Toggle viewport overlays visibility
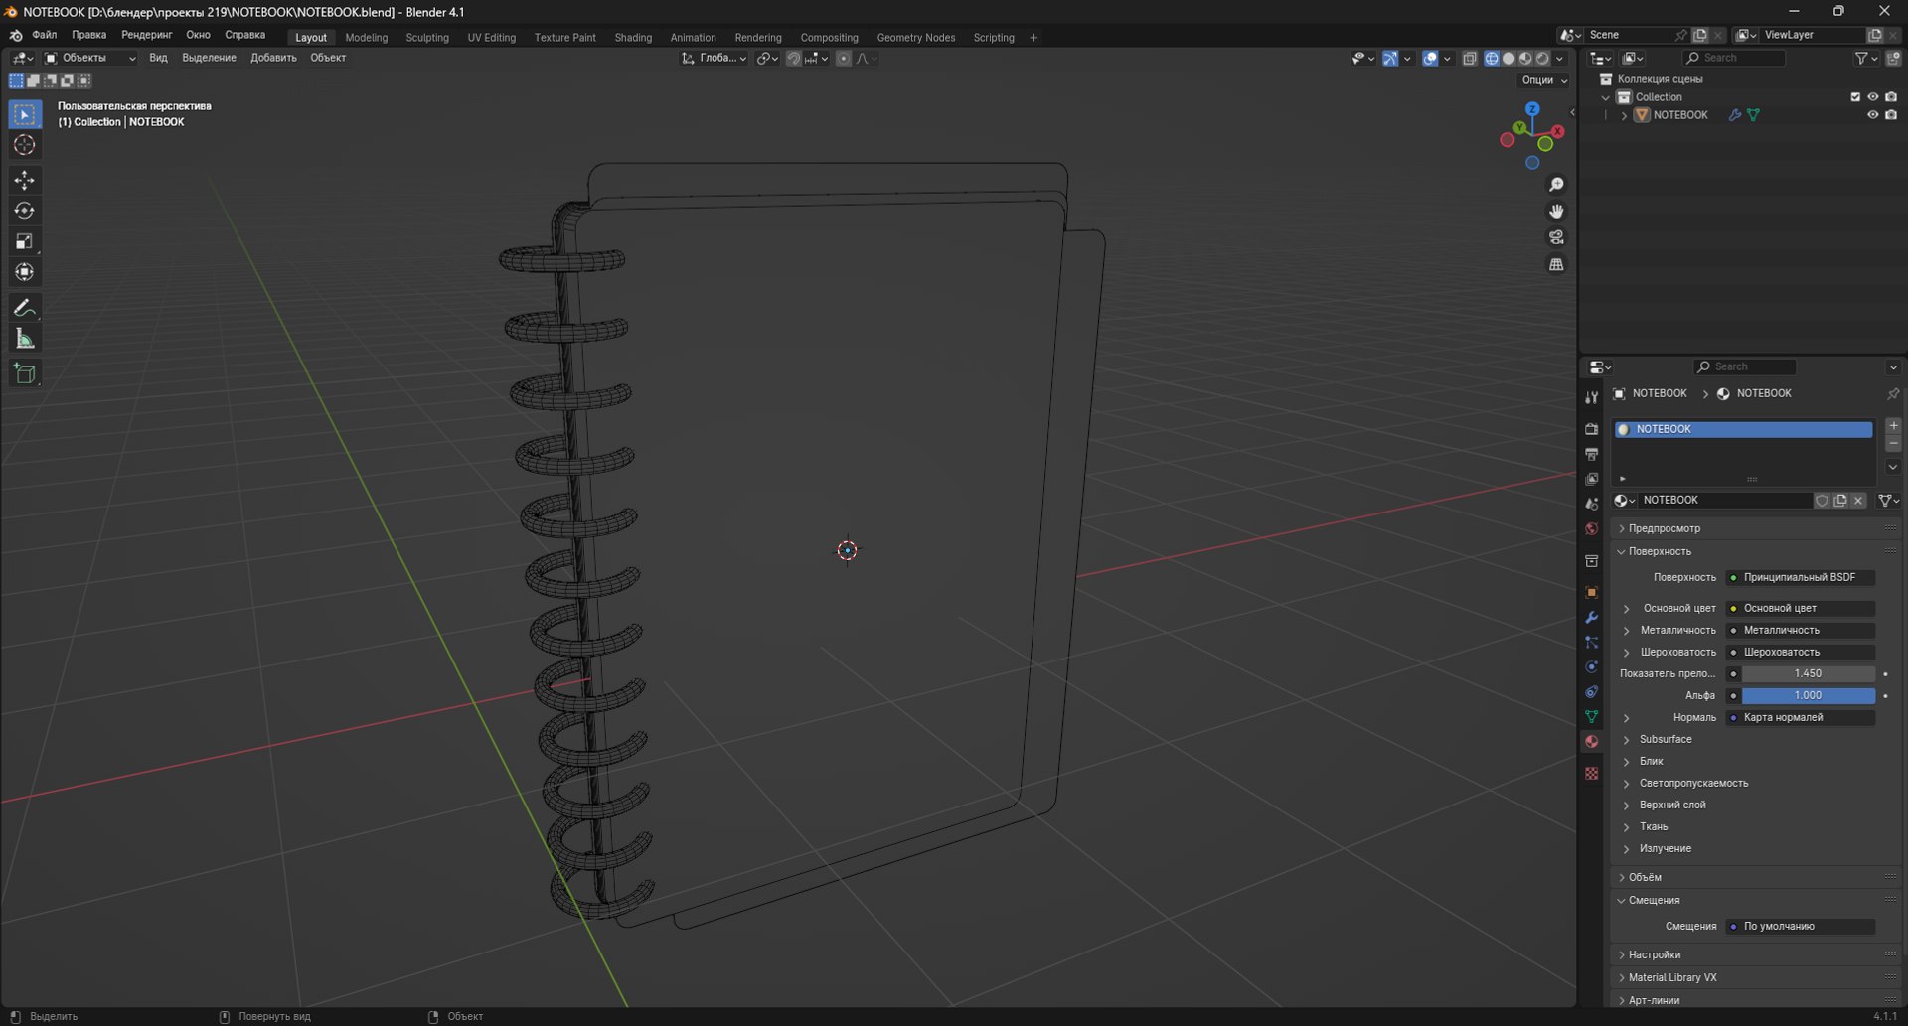 [1430, 59]
